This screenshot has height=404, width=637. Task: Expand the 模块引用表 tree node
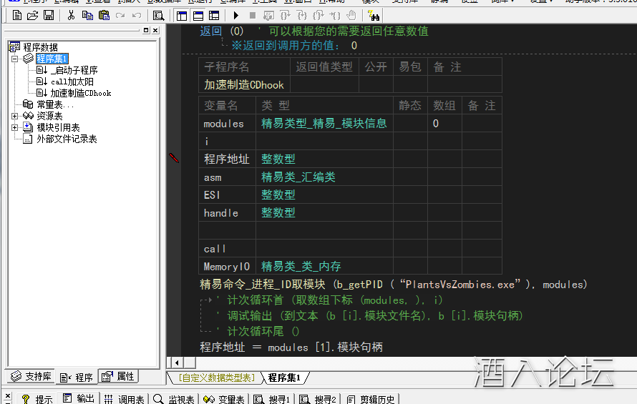[x=15, y=127]
